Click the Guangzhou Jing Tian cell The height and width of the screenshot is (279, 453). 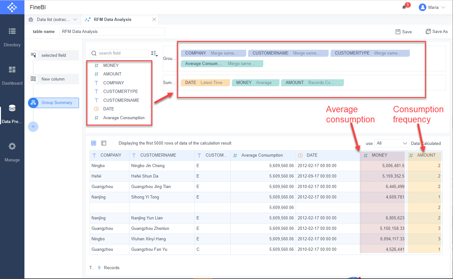pos(162,187)
